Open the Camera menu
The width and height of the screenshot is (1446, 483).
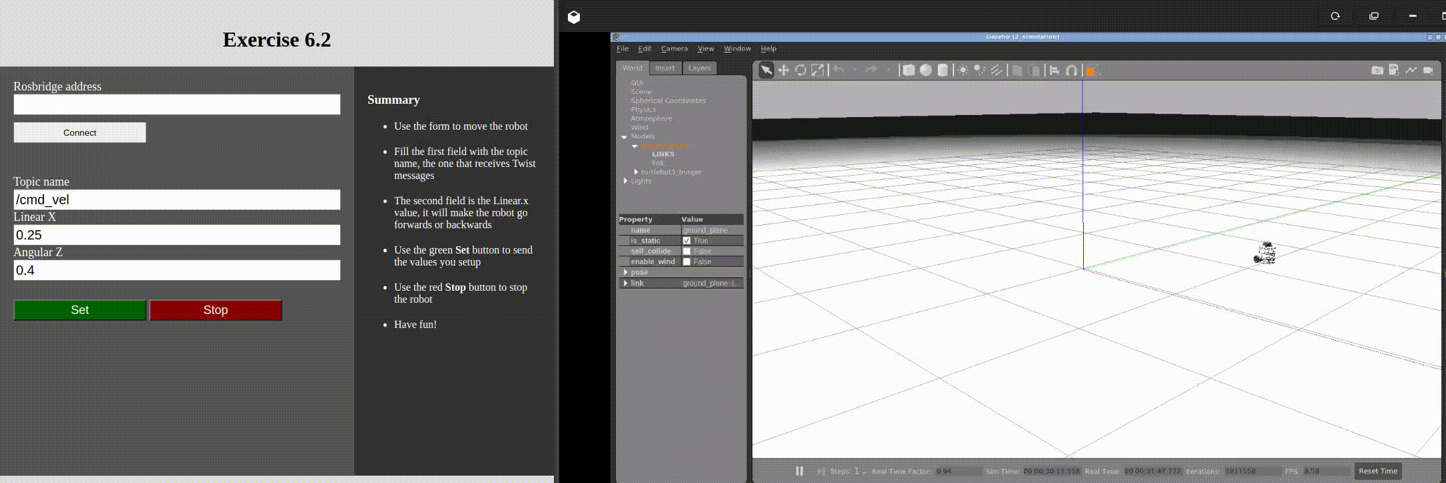(674, 49)
